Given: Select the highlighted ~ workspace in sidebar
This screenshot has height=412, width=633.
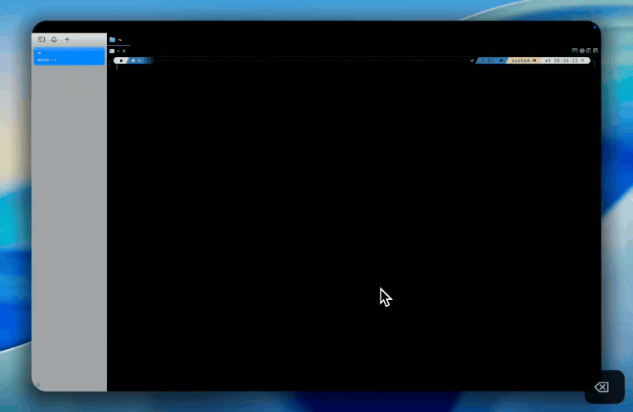Looking at the screenshot, I should pyautogui.click(x=69, y=56).
